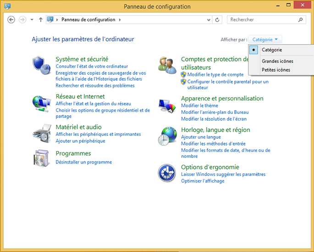Open Réseau et Internet category

[x=80, y=96]
